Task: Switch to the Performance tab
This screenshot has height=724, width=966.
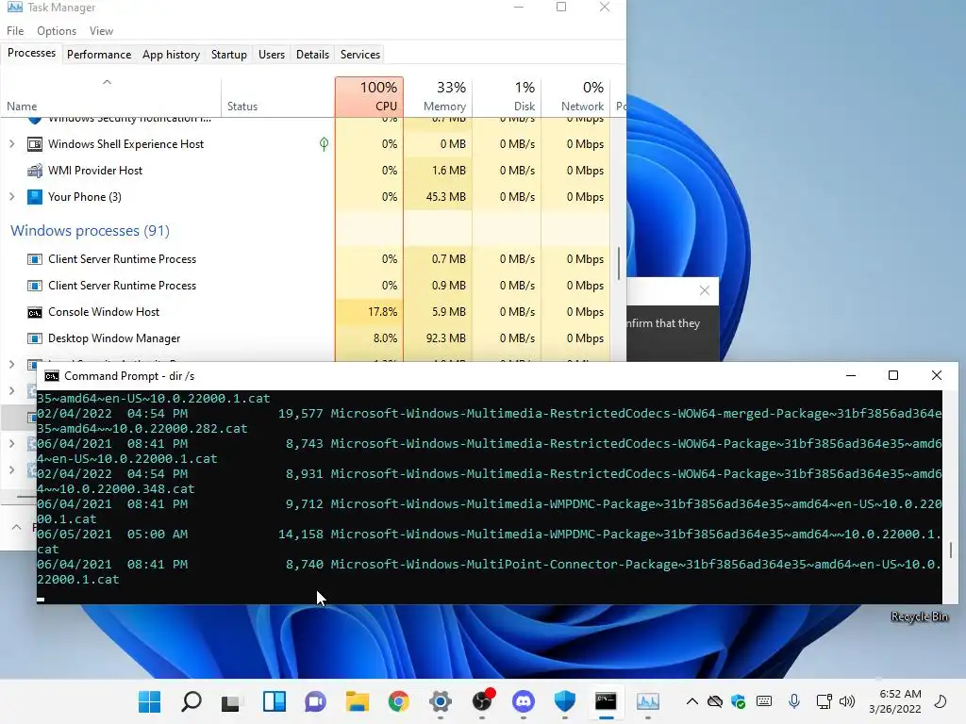Action: [98, 54]
